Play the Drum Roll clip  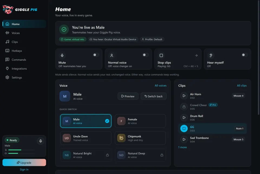[x=184, y=118]
